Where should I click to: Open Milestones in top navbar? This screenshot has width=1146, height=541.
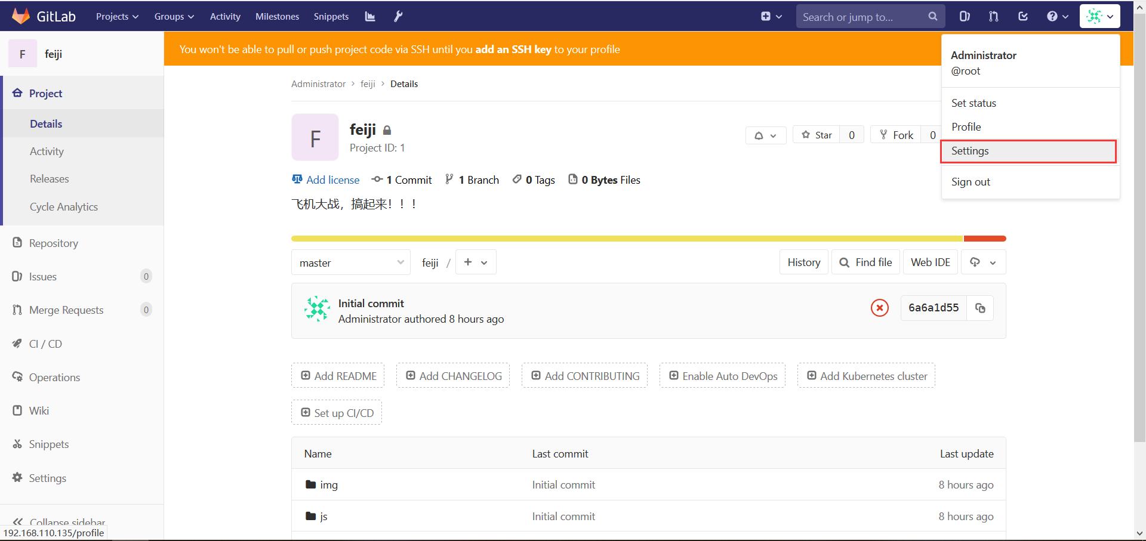point(277,16)
